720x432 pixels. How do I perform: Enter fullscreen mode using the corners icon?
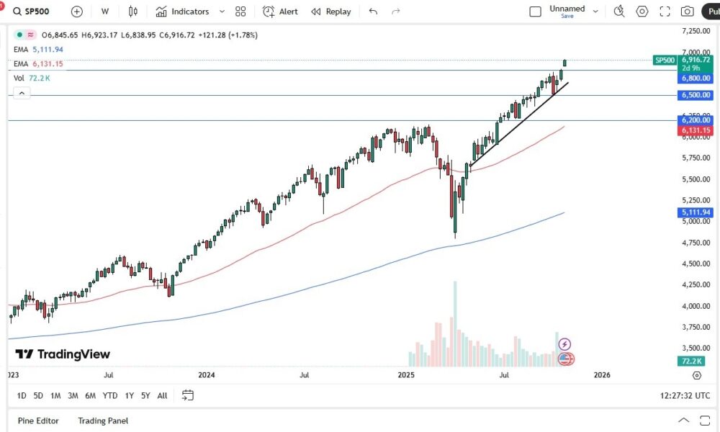click(665, 12)
